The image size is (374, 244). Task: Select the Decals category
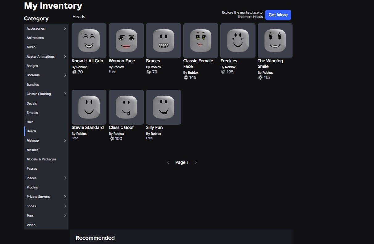pos(46,103)
